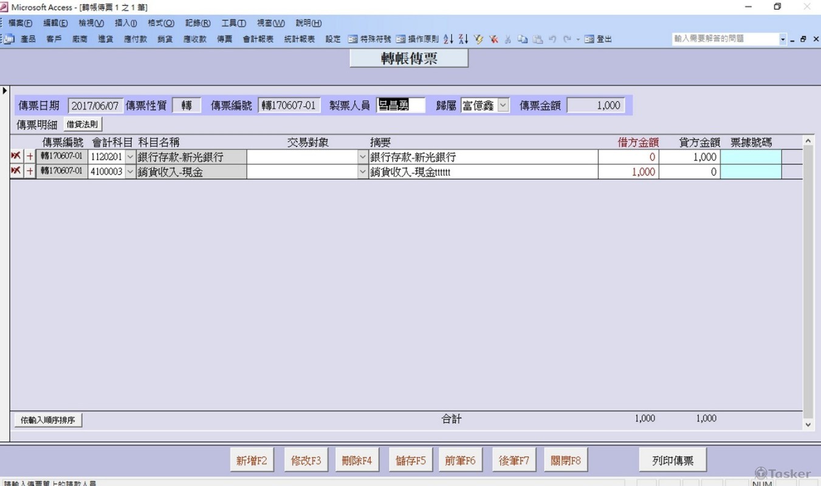Viewport: 821px width, 486px height.
Task: Click the 製票人員 input field
Action: (400, 105)
